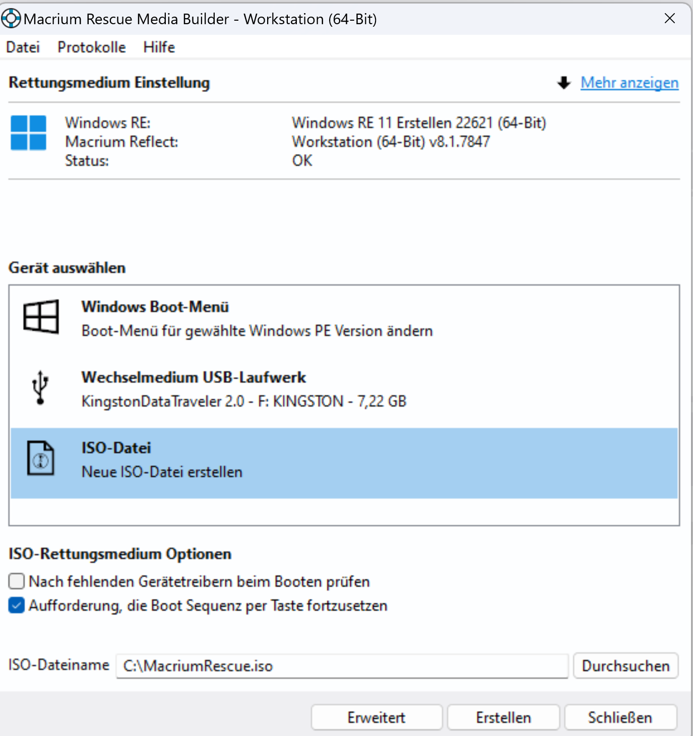
Task: Click the ISO-Datei document icon
Action: pyautogui.click(x=40, y=459)
